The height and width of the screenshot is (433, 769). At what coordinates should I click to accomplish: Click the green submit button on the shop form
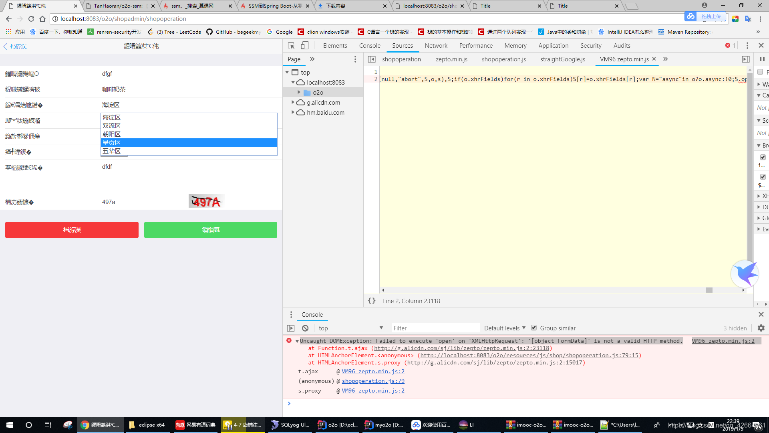[x=211, y=230]
